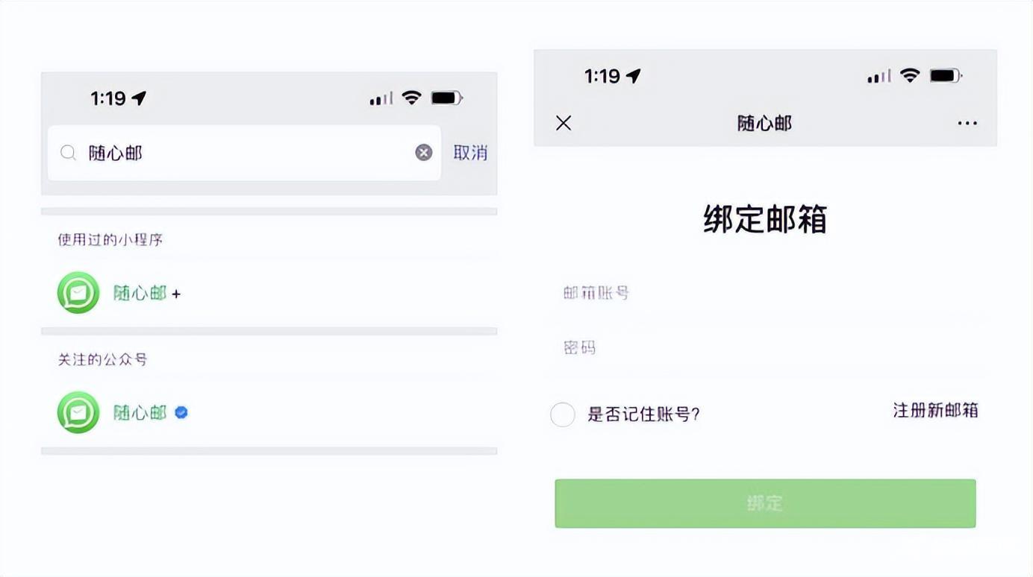The image size is (1033, 577).
Task: Click the 邮箱账号 input field
Action: click(x=765, y=293)
